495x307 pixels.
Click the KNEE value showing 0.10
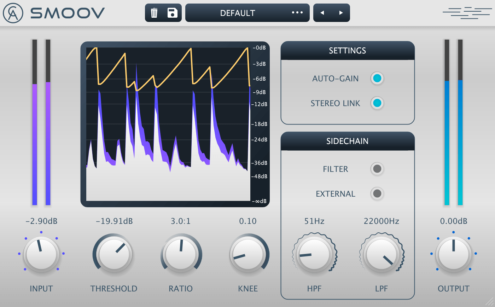(x=248, y=221)
